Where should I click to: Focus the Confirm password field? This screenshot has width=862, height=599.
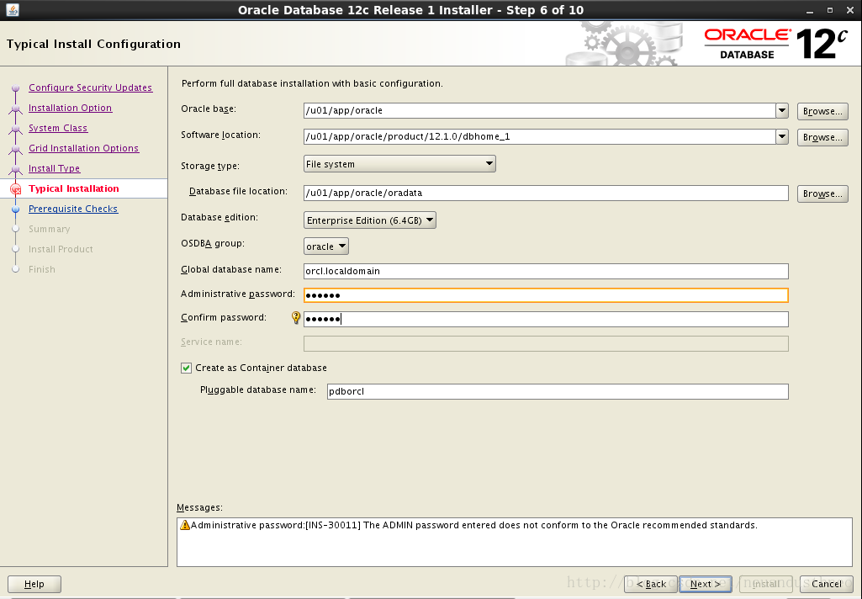(x=546, y=319)
